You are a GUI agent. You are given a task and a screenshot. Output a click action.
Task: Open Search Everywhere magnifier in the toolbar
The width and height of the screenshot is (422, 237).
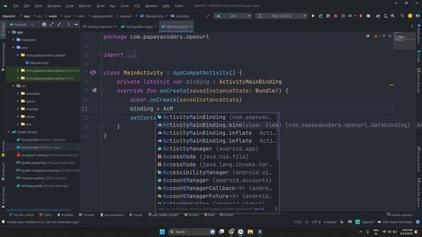click(402, 16)
